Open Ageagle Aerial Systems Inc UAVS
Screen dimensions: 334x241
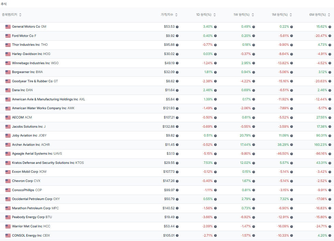pos(37,154)
